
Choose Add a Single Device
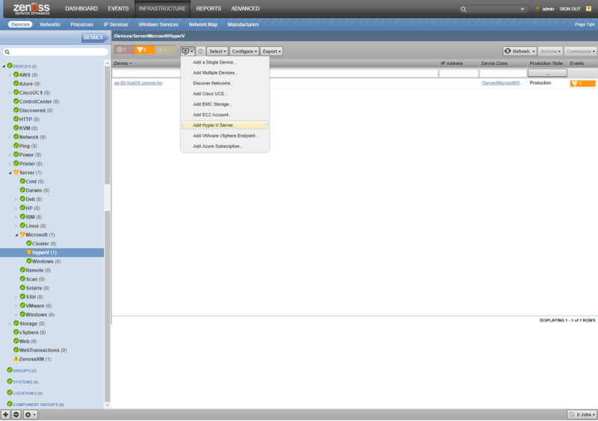225,62
